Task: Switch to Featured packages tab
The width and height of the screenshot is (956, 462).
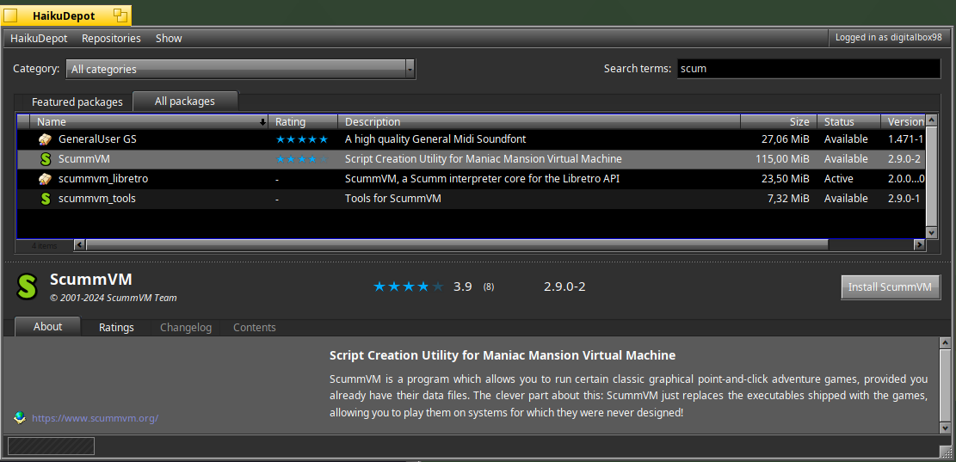Action: click(77, 102)
